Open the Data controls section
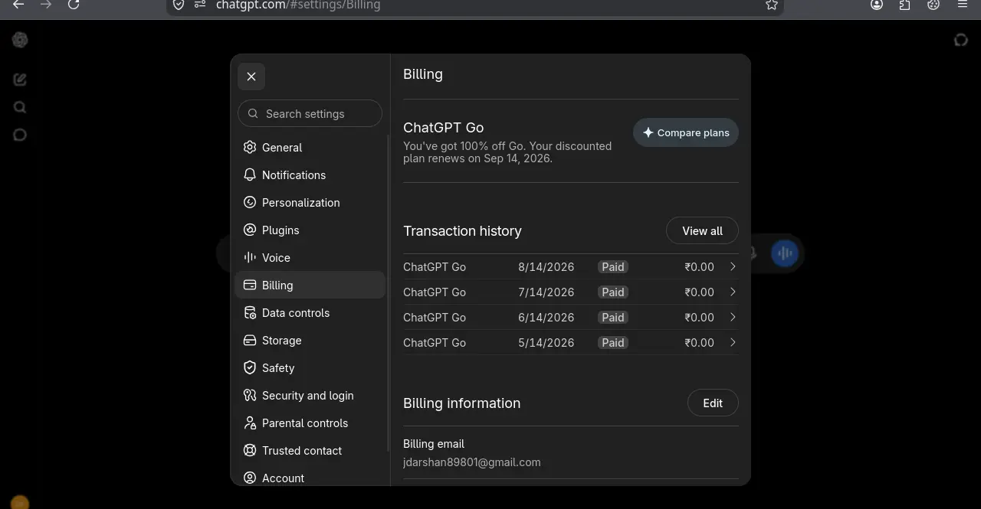This screenshot has width=981, height=509. (x=310, y=313)
